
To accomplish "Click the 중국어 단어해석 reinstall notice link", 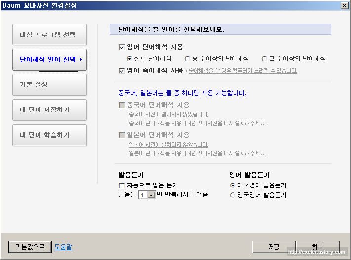I will click(197, 123).
